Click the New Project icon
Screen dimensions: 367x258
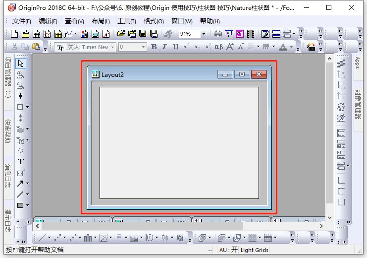(14, 34)
